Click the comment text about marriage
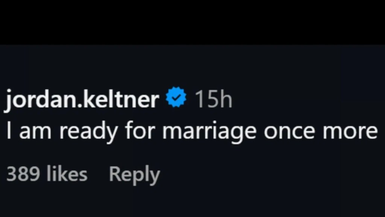Screen dimensions: 385x217 click(x=192, y=131)
